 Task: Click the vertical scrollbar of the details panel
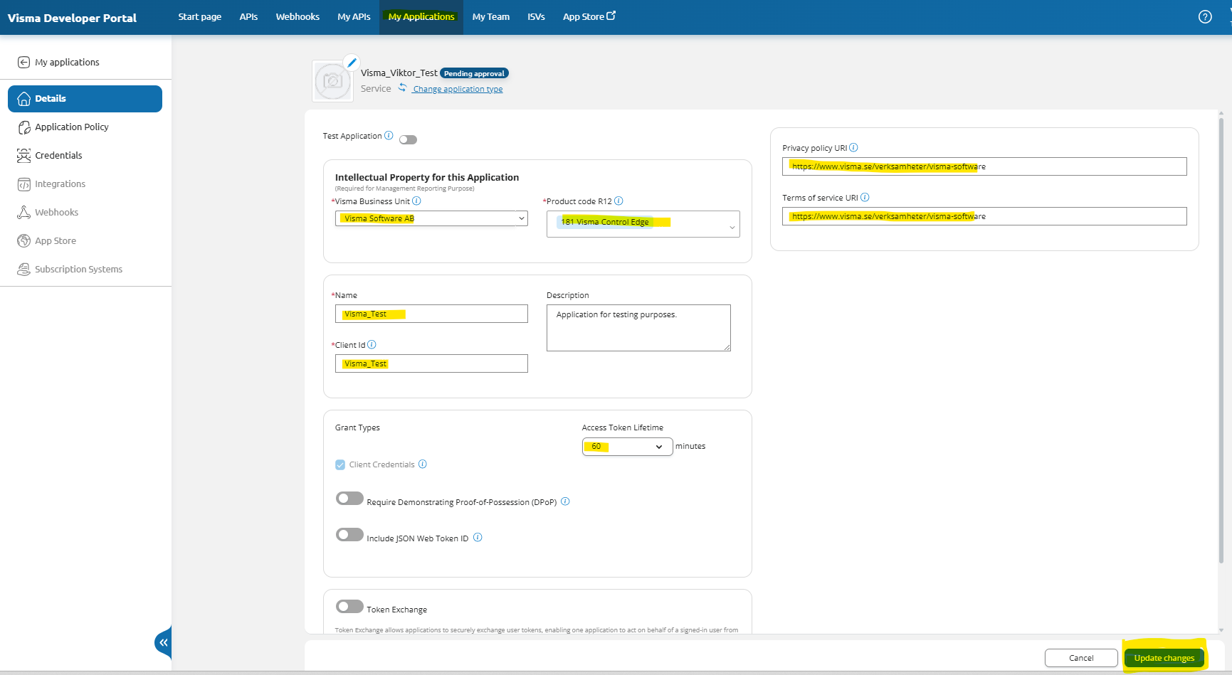(x=1221, y=341)
